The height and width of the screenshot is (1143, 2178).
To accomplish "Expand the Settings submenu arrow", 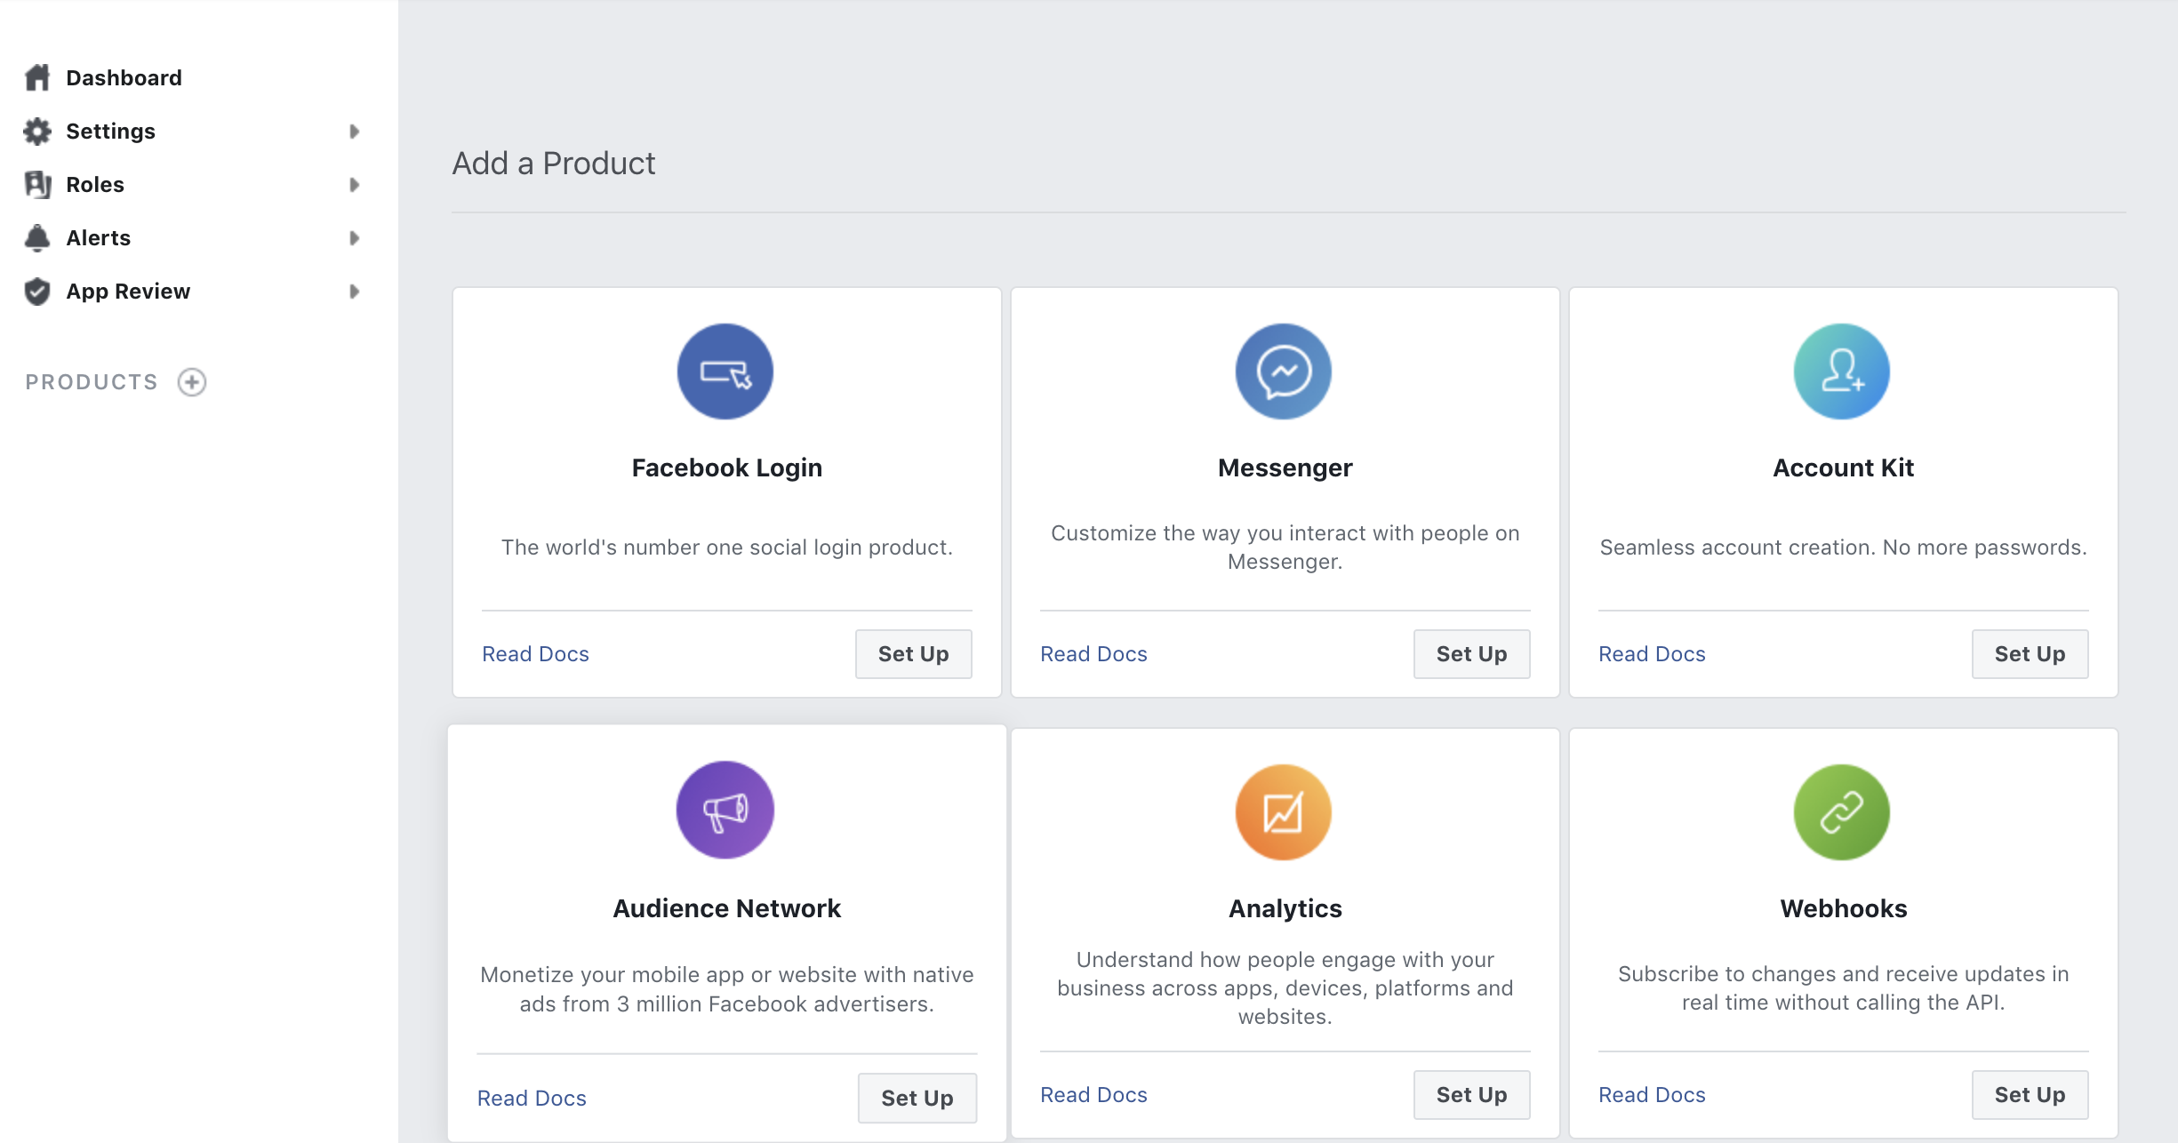I will point(354,132).
